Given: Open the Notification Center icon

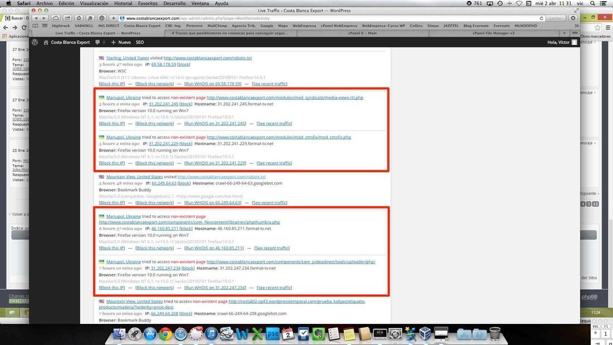Looking at the screenshot, I should pyautogui.click(x=603, y=3).
